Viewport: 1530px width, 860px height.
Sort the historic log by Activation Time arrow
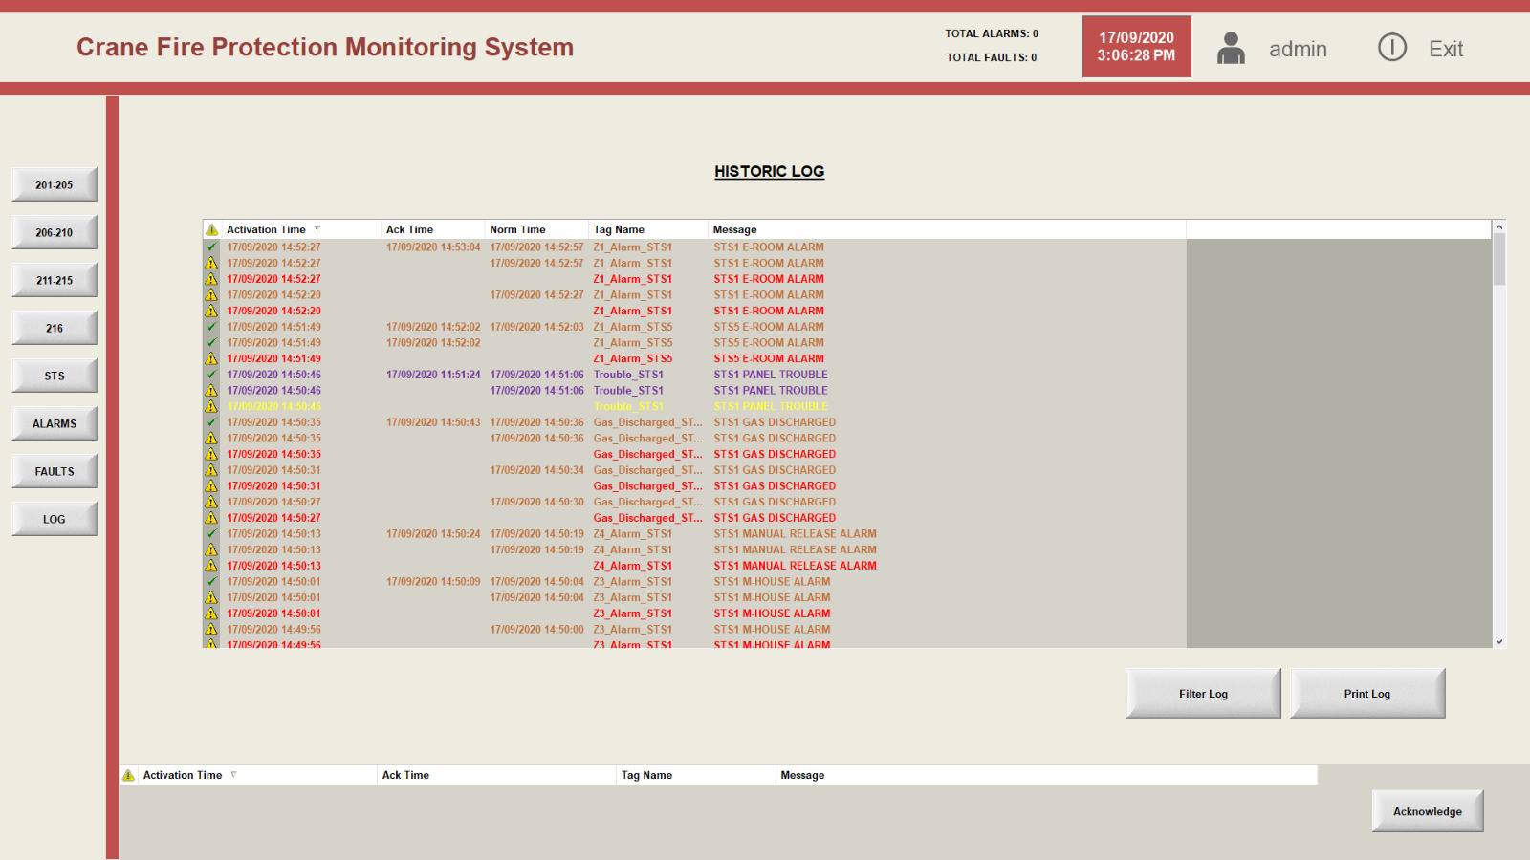(x=317, y=229)
